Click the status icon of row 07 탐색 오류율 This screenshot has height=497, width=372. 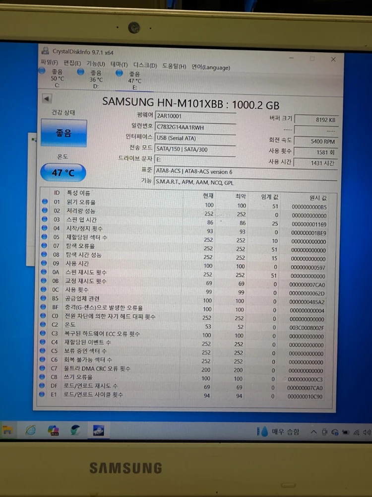(x=44, y=245)
